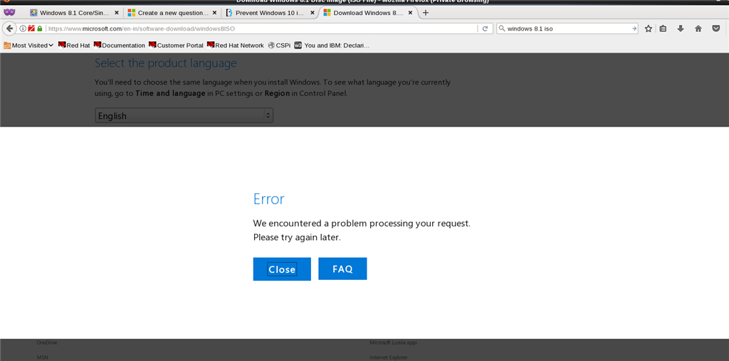Screen dimensions: 729x361
Task: Click the red script-blocker icon in address bar
Action: point(31,28)
